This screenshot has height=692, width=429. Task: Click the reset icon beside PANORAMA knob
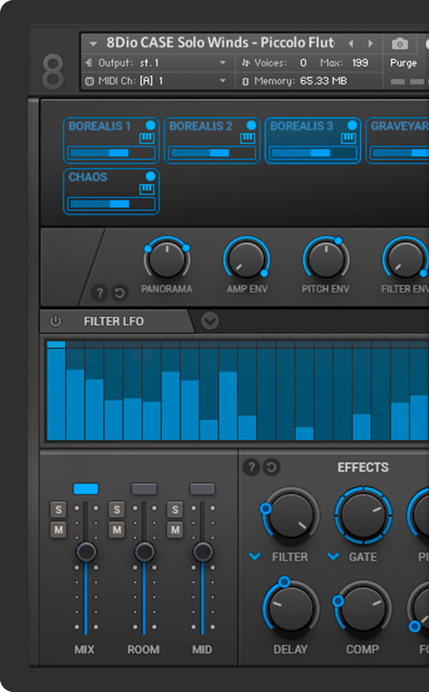click(119, 293)
